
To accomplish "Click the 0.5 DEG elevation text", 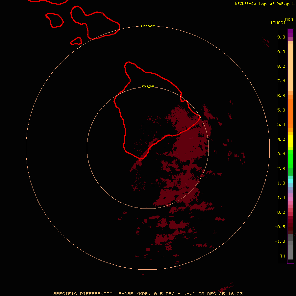I will click(164, 294).
